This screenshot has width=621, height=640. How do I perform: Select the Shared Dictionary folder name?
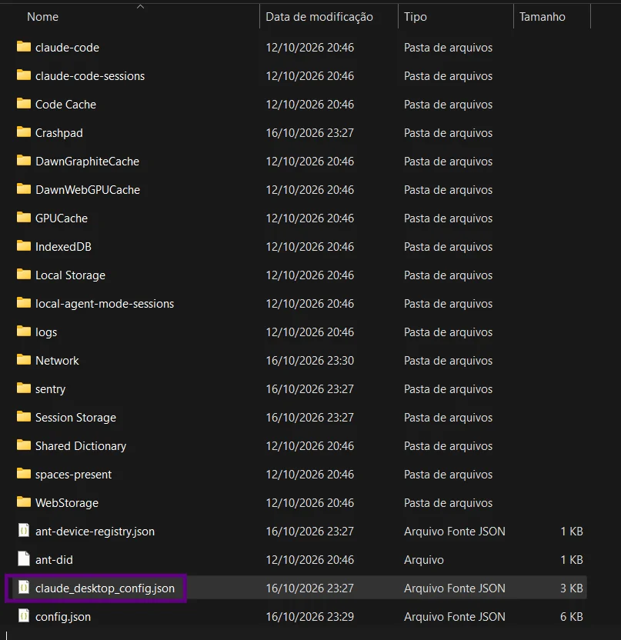click(x=81, y=446)
